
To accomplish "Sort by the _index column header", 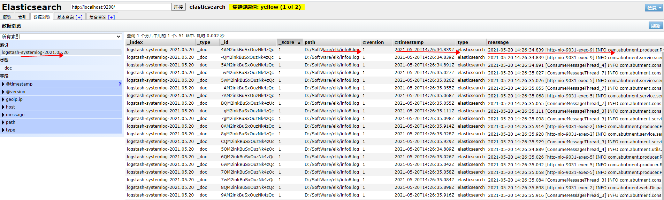I will pyautogui.click(x=160, y=42).
